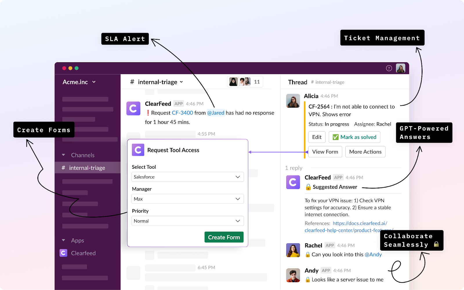Click the lock icon next to Suggested Answer

[x=308, y=187]
